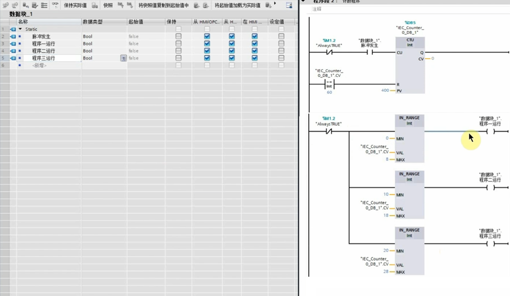
Task: Click the 名称 column header
Action: 23,22
